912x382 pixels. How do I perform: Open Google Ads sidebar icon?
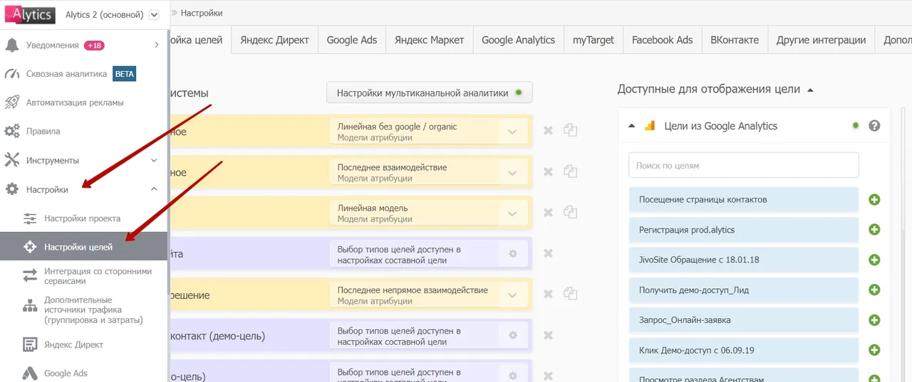pos(30,373)
